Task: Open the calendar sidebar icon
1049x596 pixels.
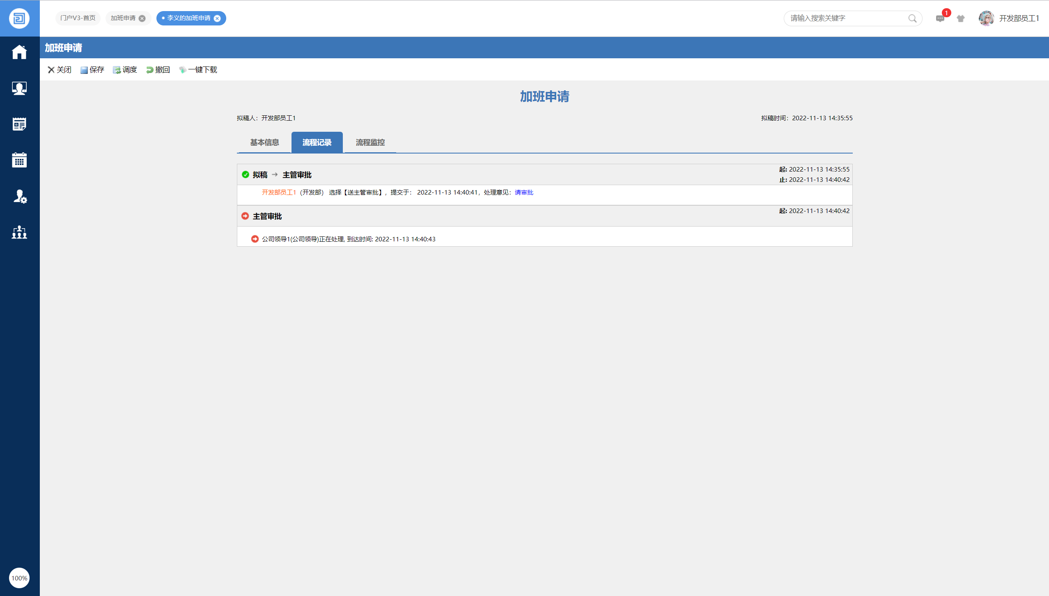Action: coord(19,160)
